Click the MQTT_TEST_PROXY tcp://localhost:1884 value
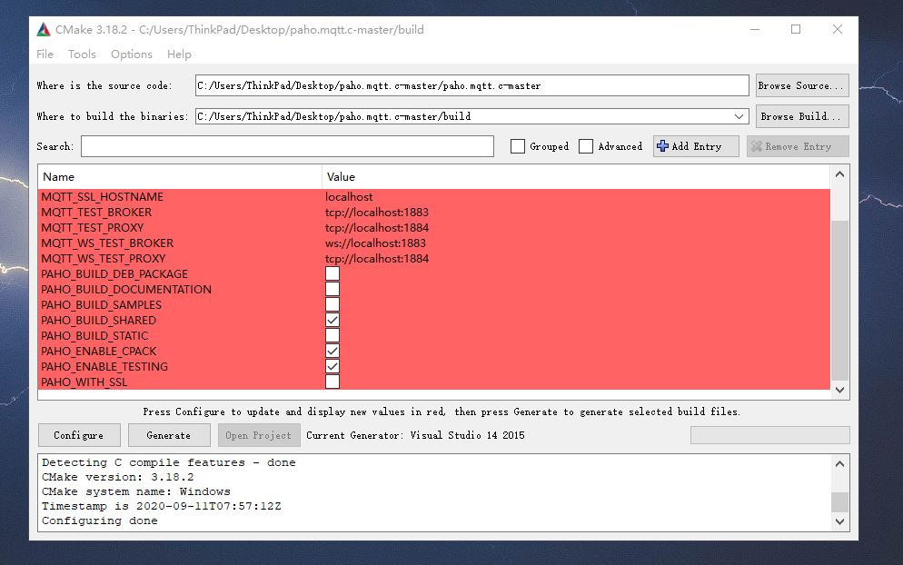The width and height of the screenshot is (903, 565). click(377, 228)
